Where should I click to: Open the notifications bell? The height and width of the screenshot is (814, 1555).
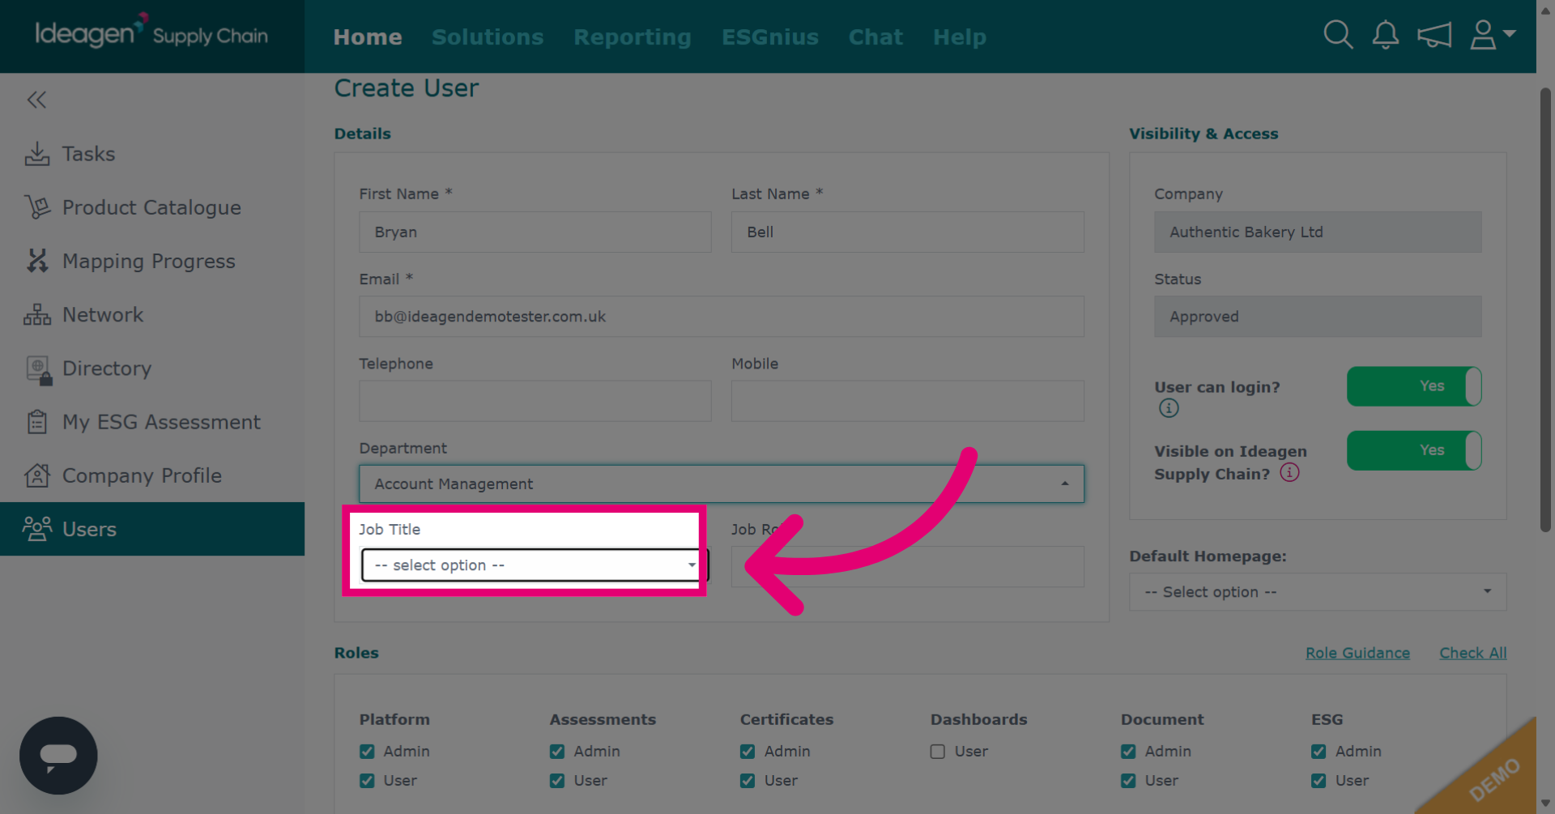pos(1386,35)
